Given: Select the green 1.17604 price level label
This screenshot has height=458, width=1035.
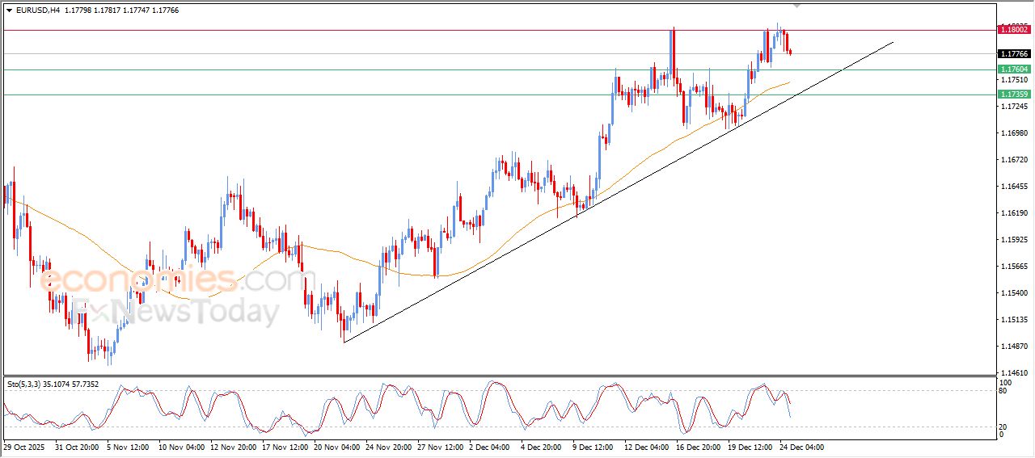Looking at the screenshot, I should [x=1014, y=69].
